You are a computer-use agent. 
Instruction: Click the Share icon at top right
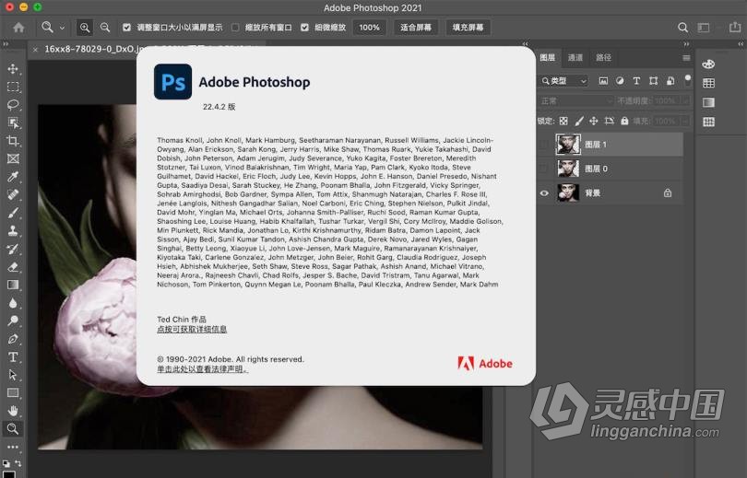[x=735, y=28]
